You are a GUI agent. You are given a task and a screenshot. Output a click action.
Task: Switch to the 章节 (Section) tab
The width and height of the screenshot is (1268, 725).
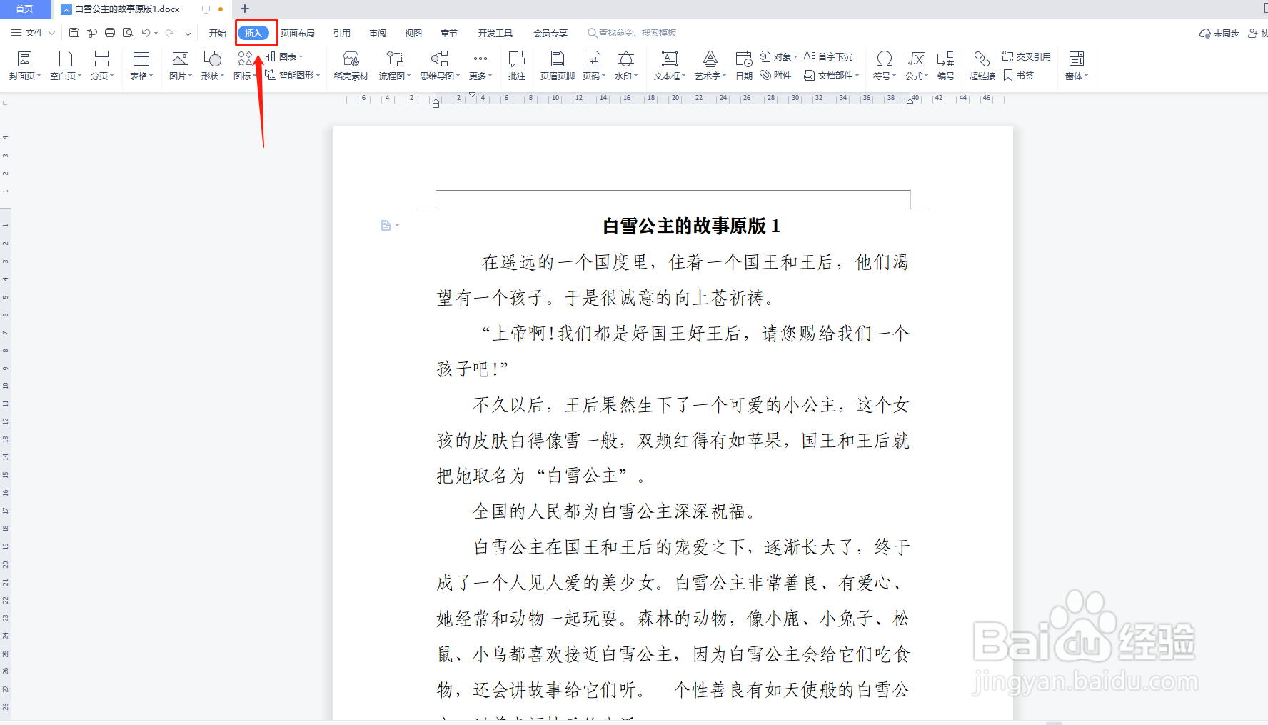tap(449, 33)
